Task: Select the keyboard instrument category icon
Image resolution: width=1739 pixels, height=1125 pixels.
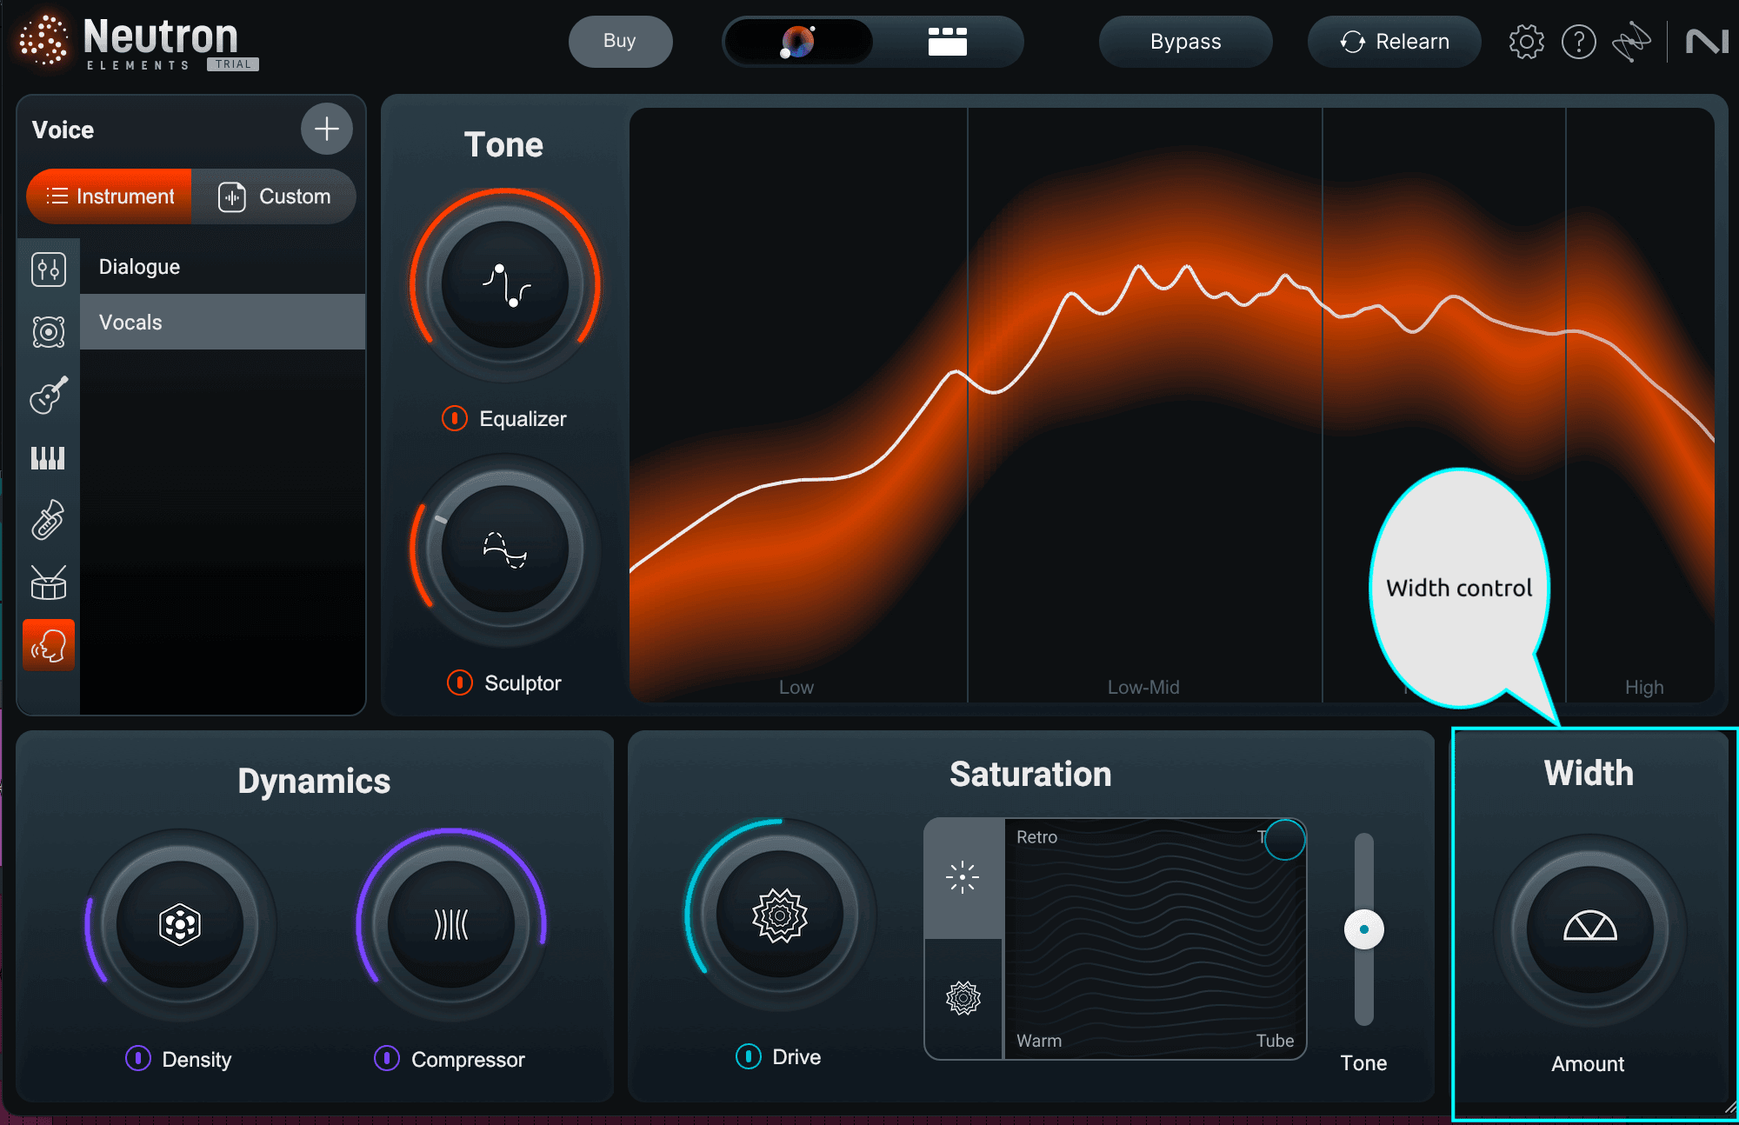Action: coord(49,457)
